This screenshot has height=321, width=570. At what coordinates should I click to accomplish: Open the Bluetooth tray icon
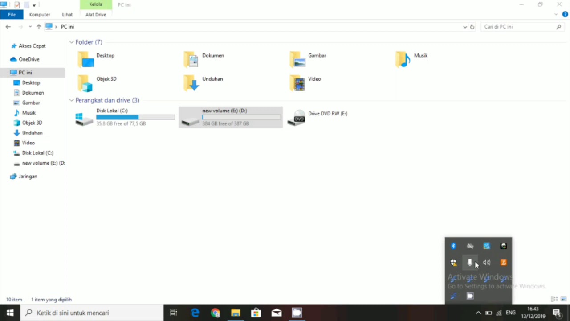pos(453,246)
